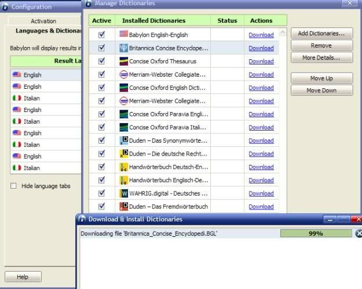
Task: Click the Concise Oxford Paravia Italian icon
Action: 124,127
